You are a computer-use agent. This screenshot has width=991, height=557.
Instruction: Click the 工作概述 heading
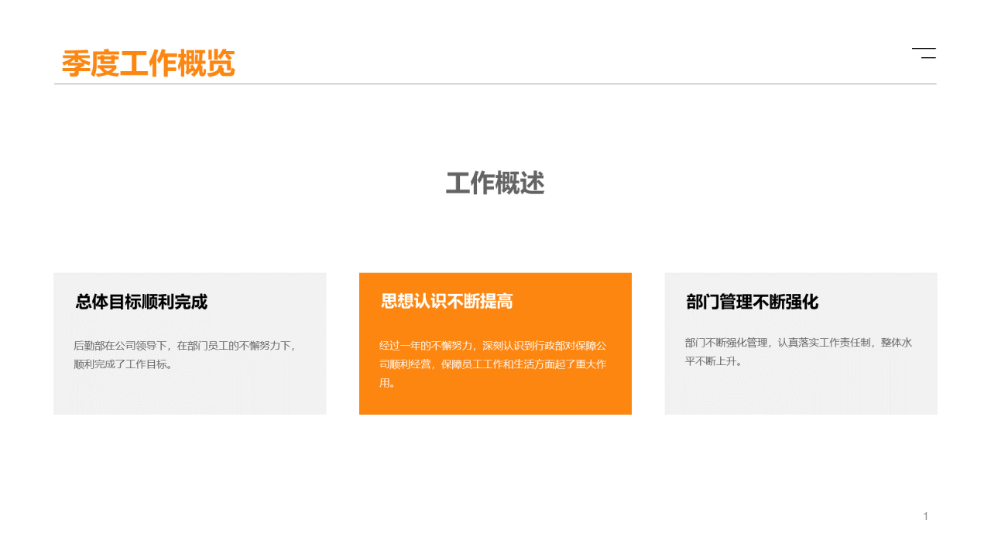click(x=495, y=183)
